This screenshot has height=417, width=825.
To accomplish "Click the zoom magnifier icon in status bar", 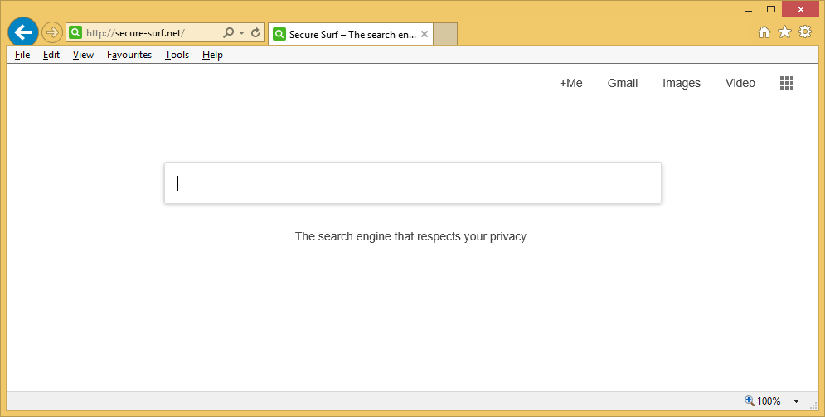I will 750,400.
